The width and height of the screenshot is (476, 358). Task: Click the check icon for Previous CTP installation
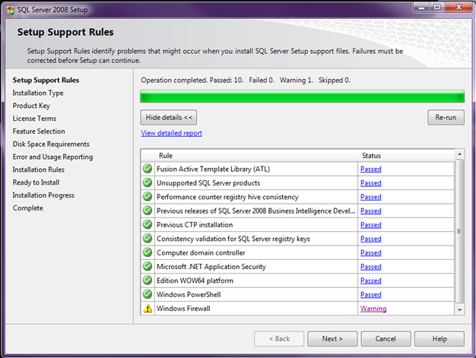(148, 224)
